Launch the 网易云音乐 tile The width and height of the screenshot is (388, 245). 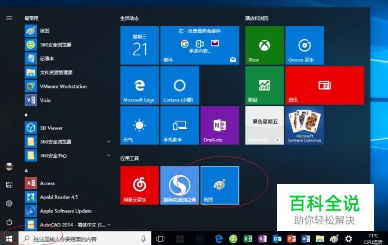point(140,185)
